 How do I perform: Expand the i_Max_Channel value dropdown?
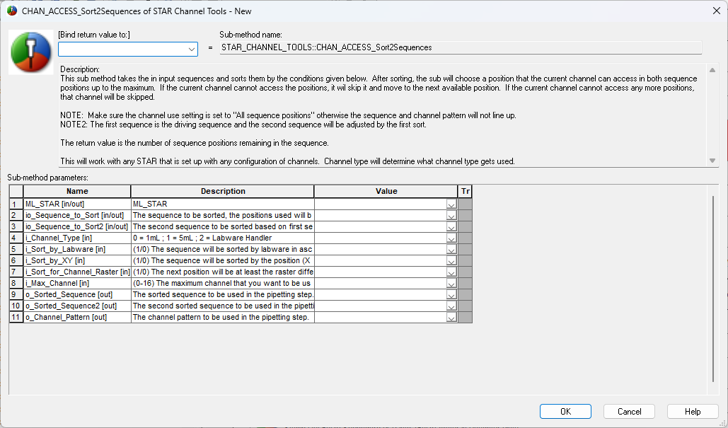[x=451, y=283]
